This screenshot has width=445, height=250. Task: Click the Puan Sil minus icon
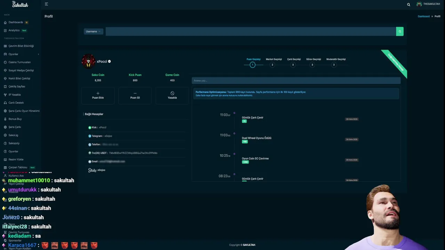135,93
